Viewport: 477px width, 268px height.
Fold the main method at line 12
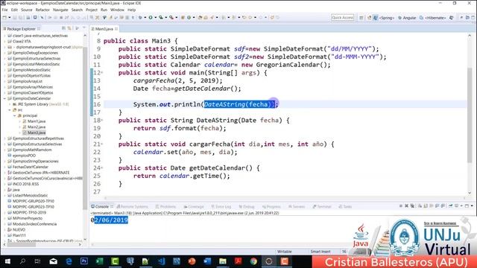[102, 73]
